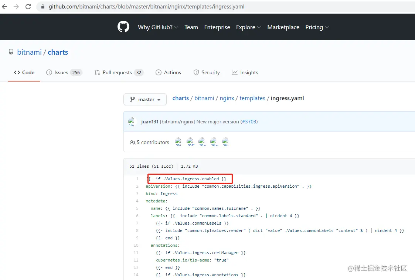The image size is (415, 280).
Task: Click the address bar URL
Action: tap(146, 7)
